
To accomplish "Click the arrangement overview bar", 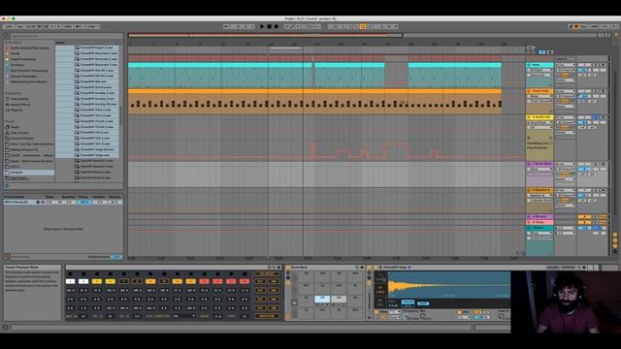I will pyautogui.click(x=265, y=35).
